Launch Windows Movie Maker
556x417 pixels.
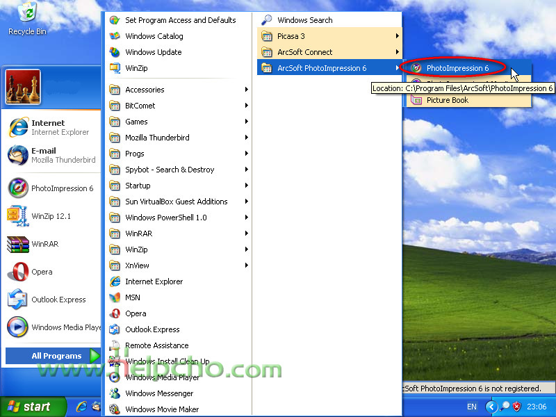(x=179, y=409)
